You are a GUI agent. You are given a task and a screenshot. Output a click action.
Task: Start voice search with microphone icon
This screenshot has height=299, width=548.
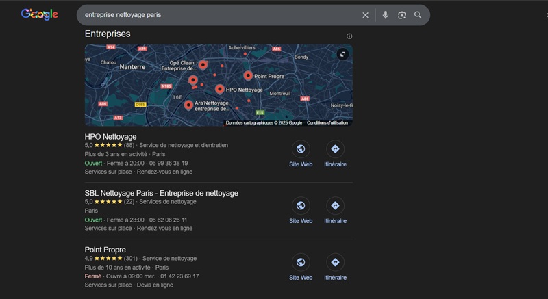coord(385,15)
